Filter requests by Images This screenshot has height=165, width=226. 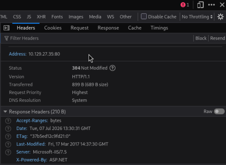[x=76, y=17]
